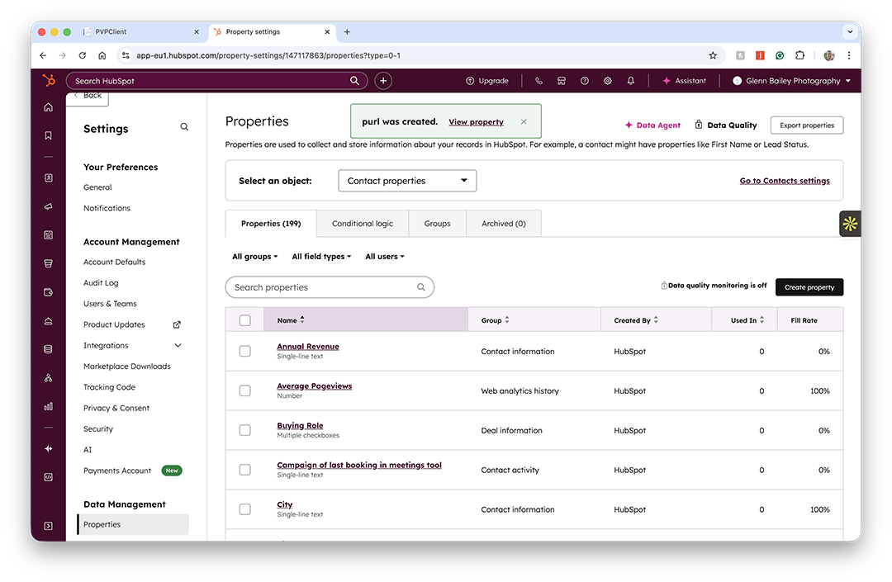Expand the All field types filter
Screen dimensions: 892x582
[x=321, y=257]
